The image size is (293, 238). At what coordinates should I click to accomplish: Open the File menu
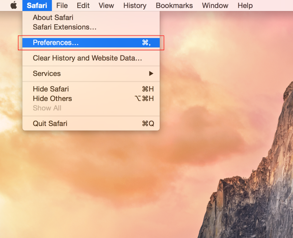click(62, 6)
